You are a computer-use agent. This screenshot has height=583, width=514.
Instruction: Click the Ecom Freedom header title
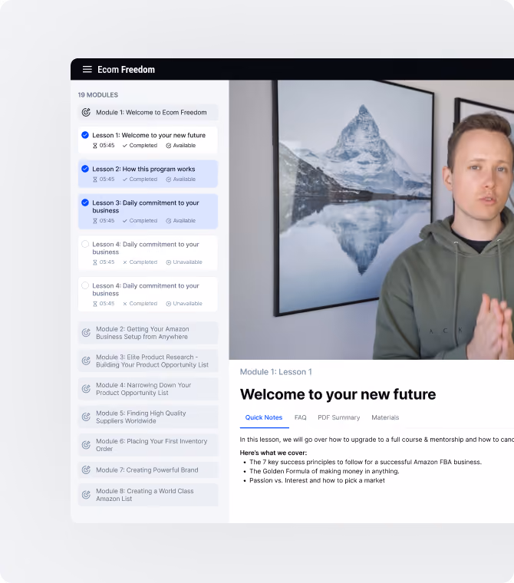pyautogui.click(x=126, y=70)
